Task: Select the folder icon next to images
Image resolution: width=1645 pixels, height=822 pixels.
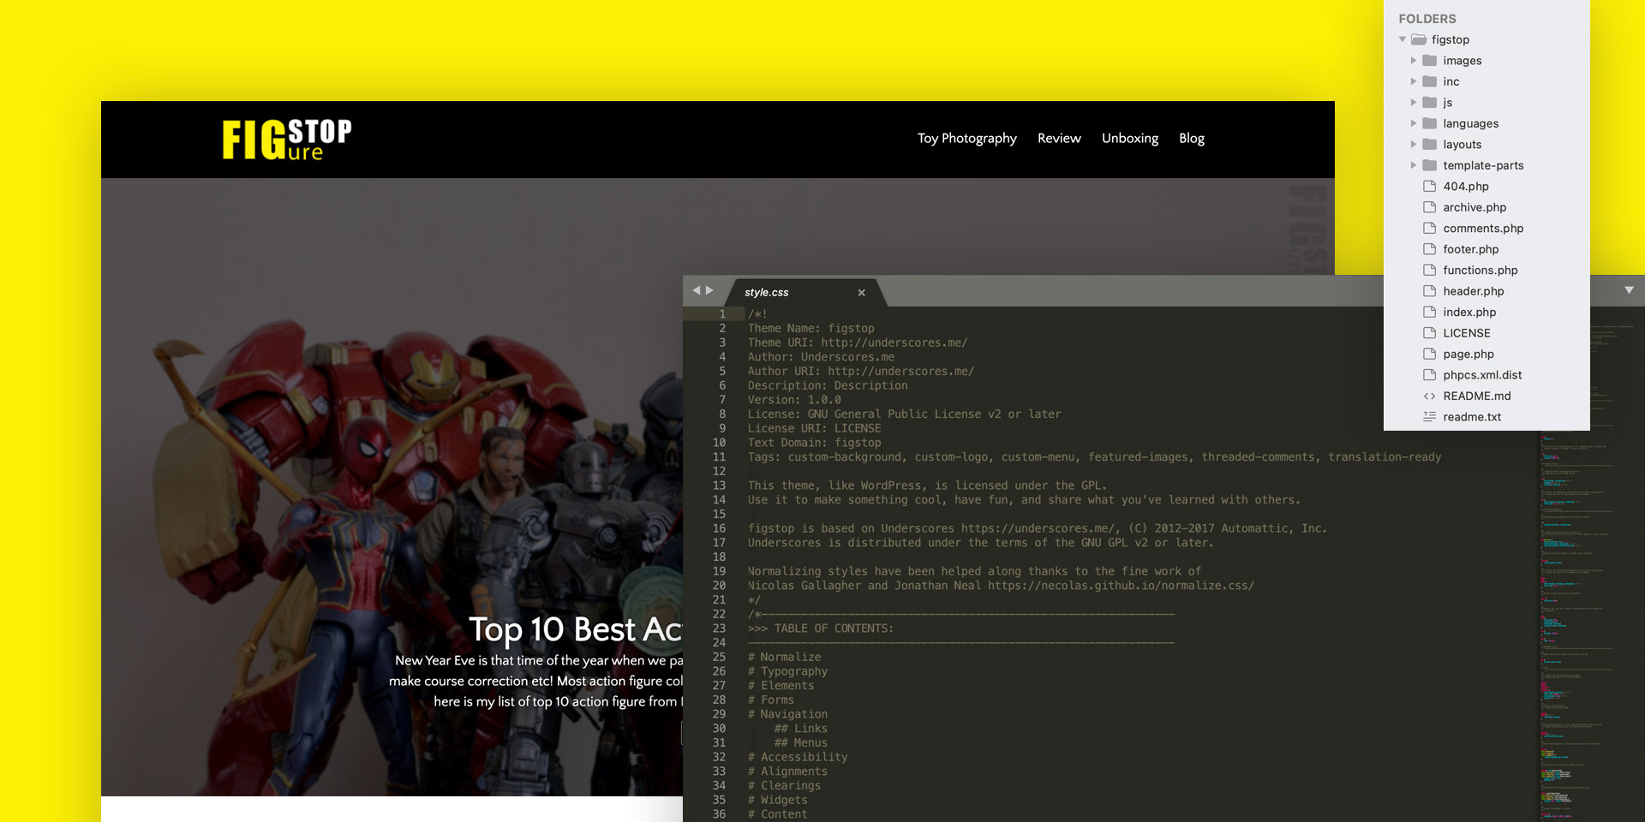Action: [1431, 60]
